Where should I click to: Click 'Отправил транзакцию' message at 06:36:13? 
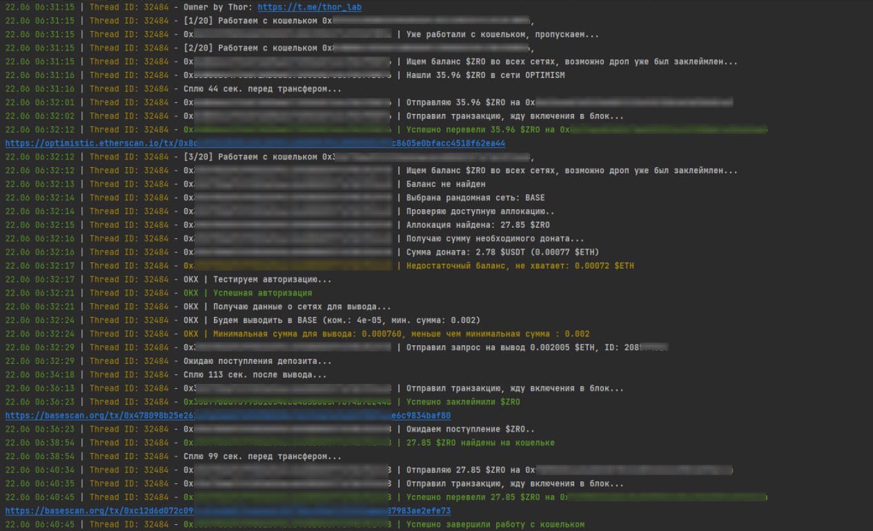[515, 388]
